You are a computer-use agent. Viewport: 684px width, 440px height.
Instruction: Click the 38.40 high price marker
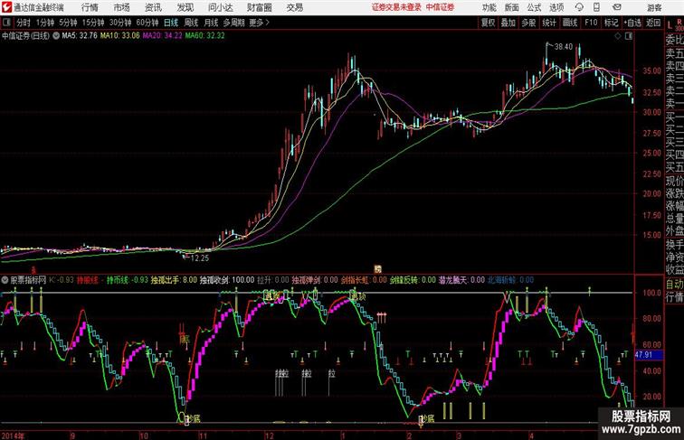(563, 47)
